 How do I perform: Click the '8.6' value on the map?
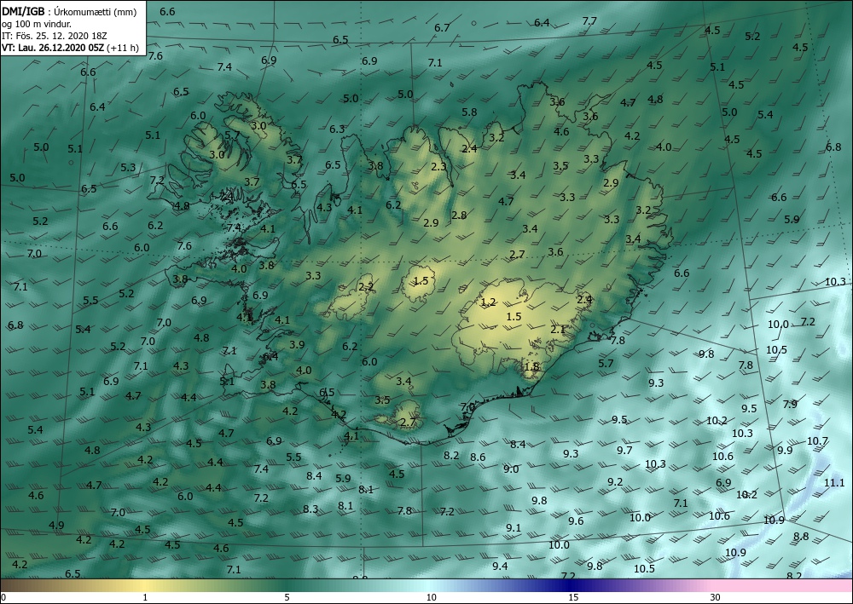(x=478, y=457)
